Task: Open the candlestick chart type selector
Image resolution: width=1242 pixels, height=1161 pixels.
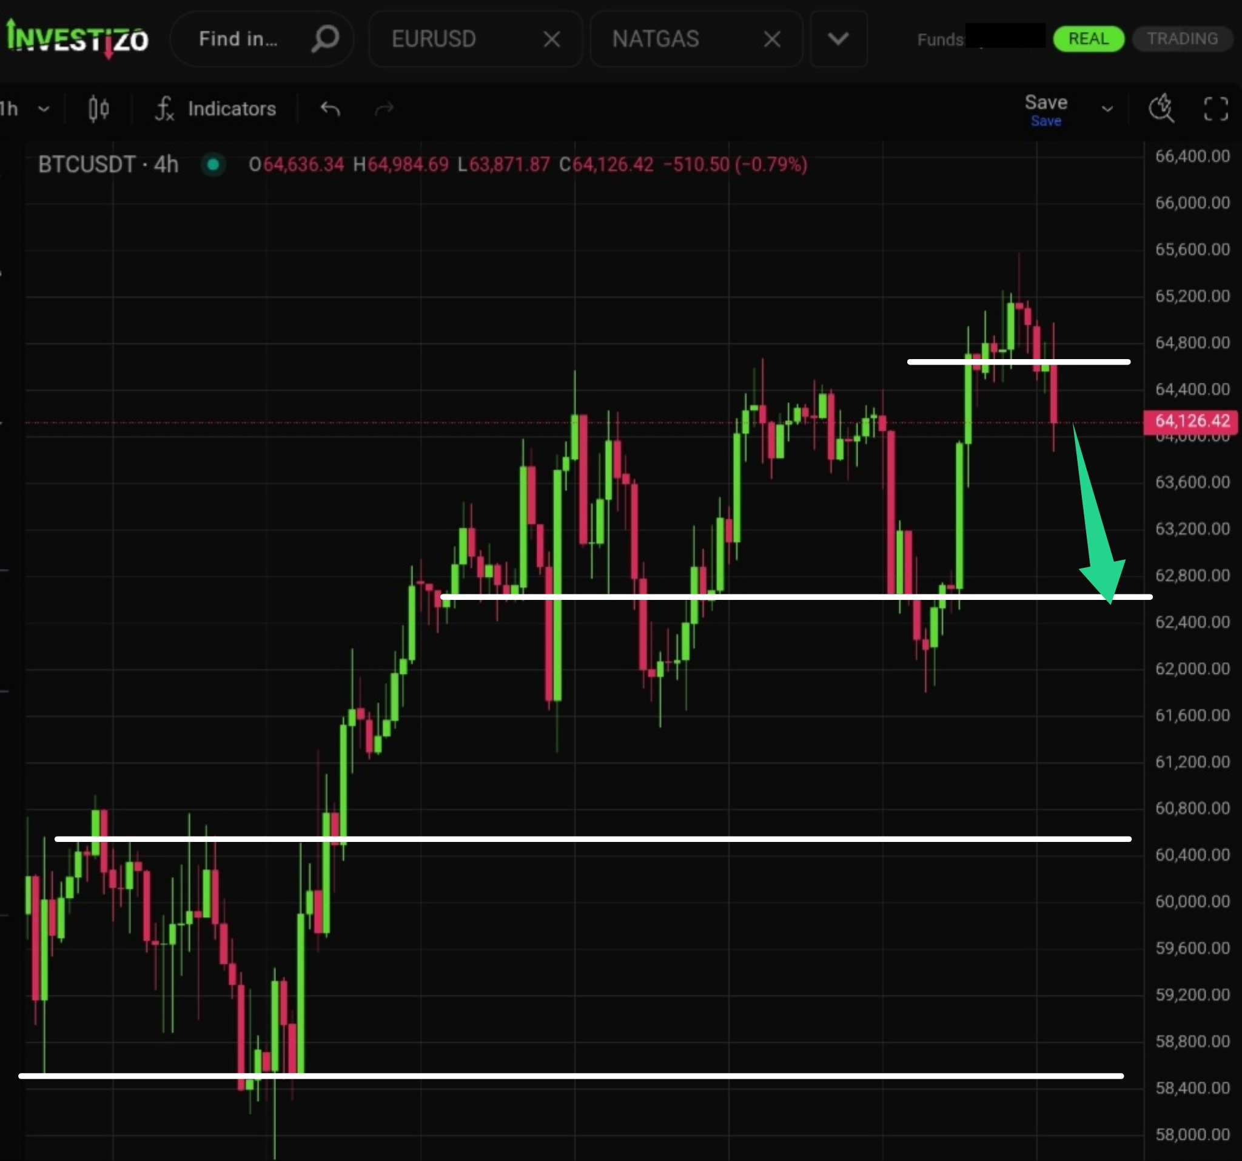Action: click(x=99, y=109)
